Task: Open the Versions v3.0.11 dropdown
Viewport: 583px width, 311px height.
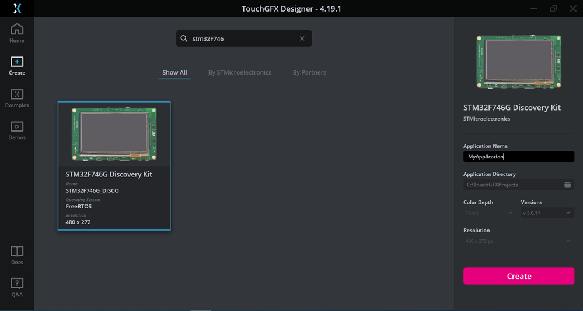Action: 547,213
